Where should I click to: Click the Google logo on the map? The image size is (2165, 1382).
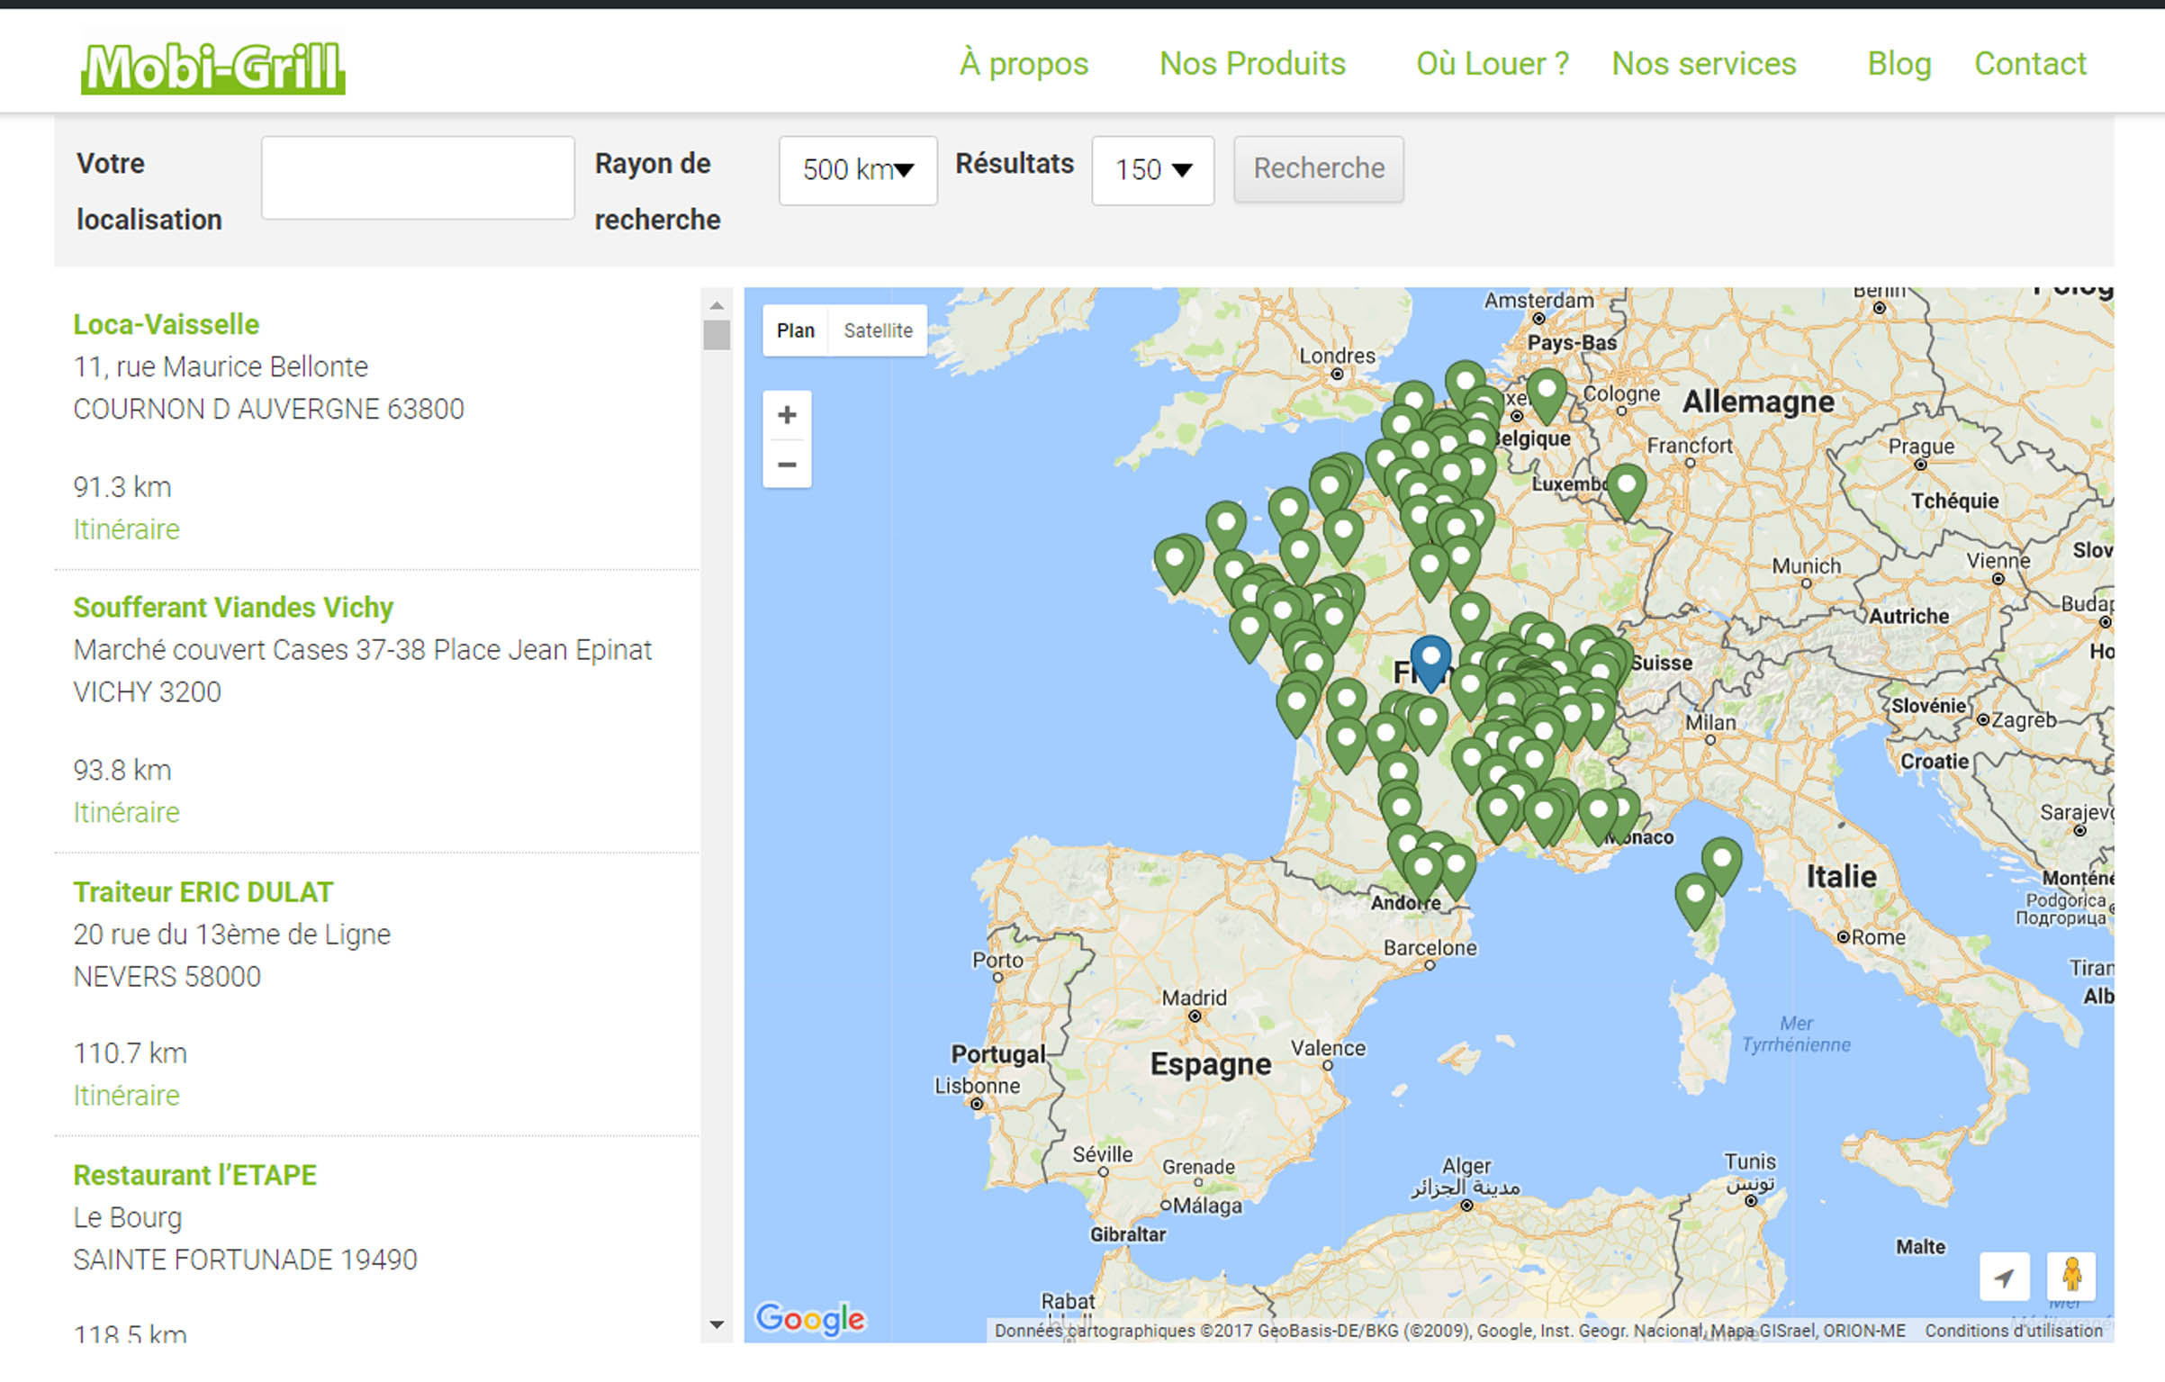(x=810, y=1319)
